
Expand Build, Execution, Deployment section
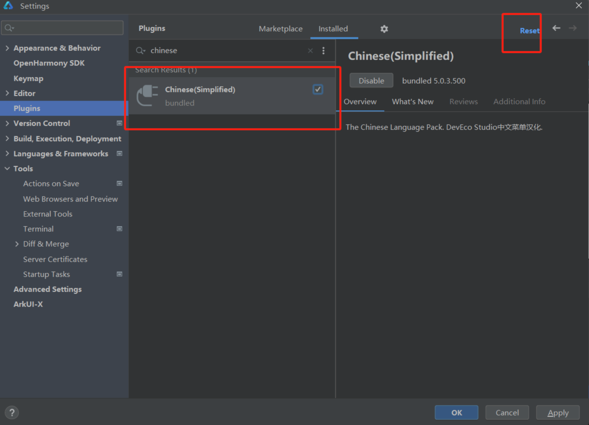click(7, 139)
